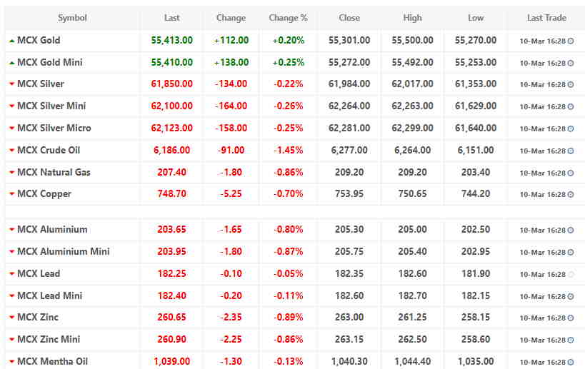The image size is (585, 369).
Task: Sort by the Close column header
Action: (x=349, y=18)
